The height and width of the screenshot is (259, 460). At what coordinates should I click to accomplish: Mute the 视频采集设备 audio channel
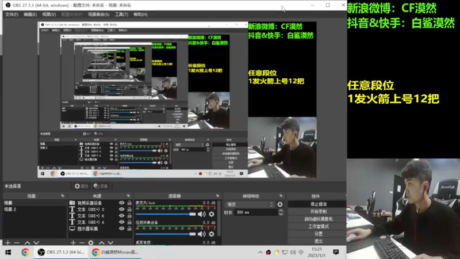(202, 234)
